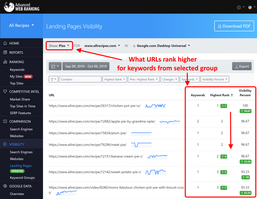Click the meat-pie sparkline chart
Image resolution: width=257 pixels, height=199 pixels.
point(141,145)
